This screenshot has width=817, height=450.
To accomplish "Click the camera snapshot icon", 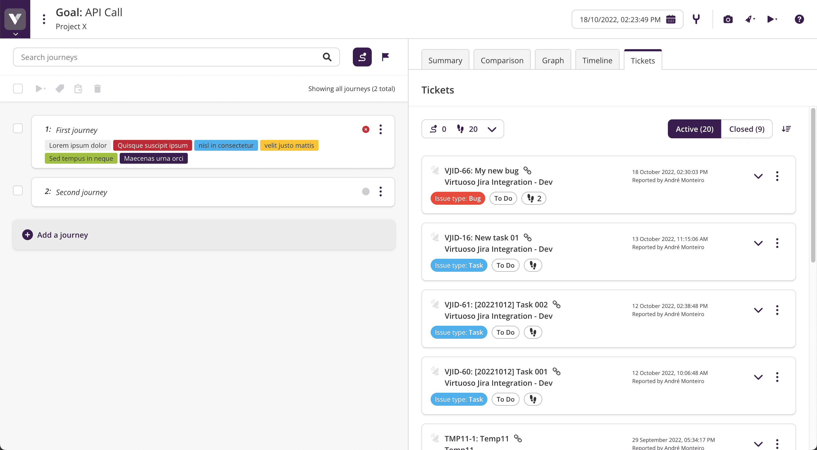I will 728,20.
